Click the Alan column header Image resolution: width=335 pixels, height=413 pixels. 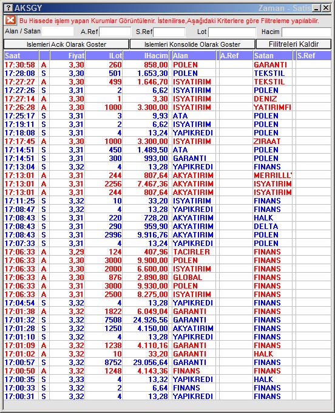[x=194, y=56]
